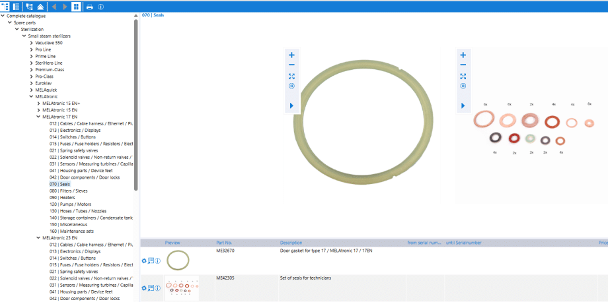This screenshot has height=302, width=608.
Task: Zoom in on the door gasket image
Action: pos(291,55)
